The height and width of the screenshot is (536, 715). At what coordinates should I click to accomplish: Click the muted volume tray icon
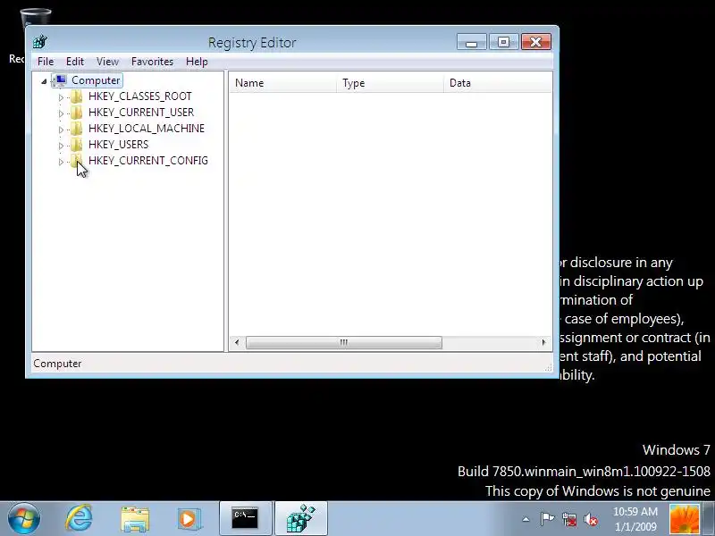pyautogui.click(x=591, y=519)
